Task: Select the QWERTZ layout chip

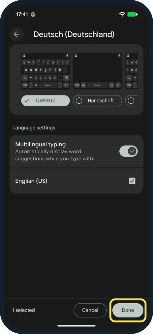Action: (46, 101)
